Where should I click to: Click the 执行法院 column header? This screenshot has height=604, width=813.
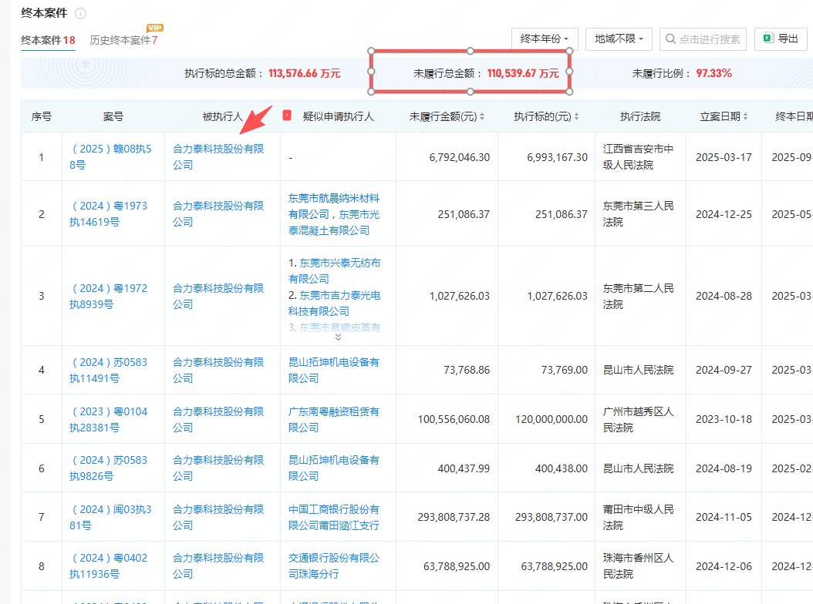point(640,116)
